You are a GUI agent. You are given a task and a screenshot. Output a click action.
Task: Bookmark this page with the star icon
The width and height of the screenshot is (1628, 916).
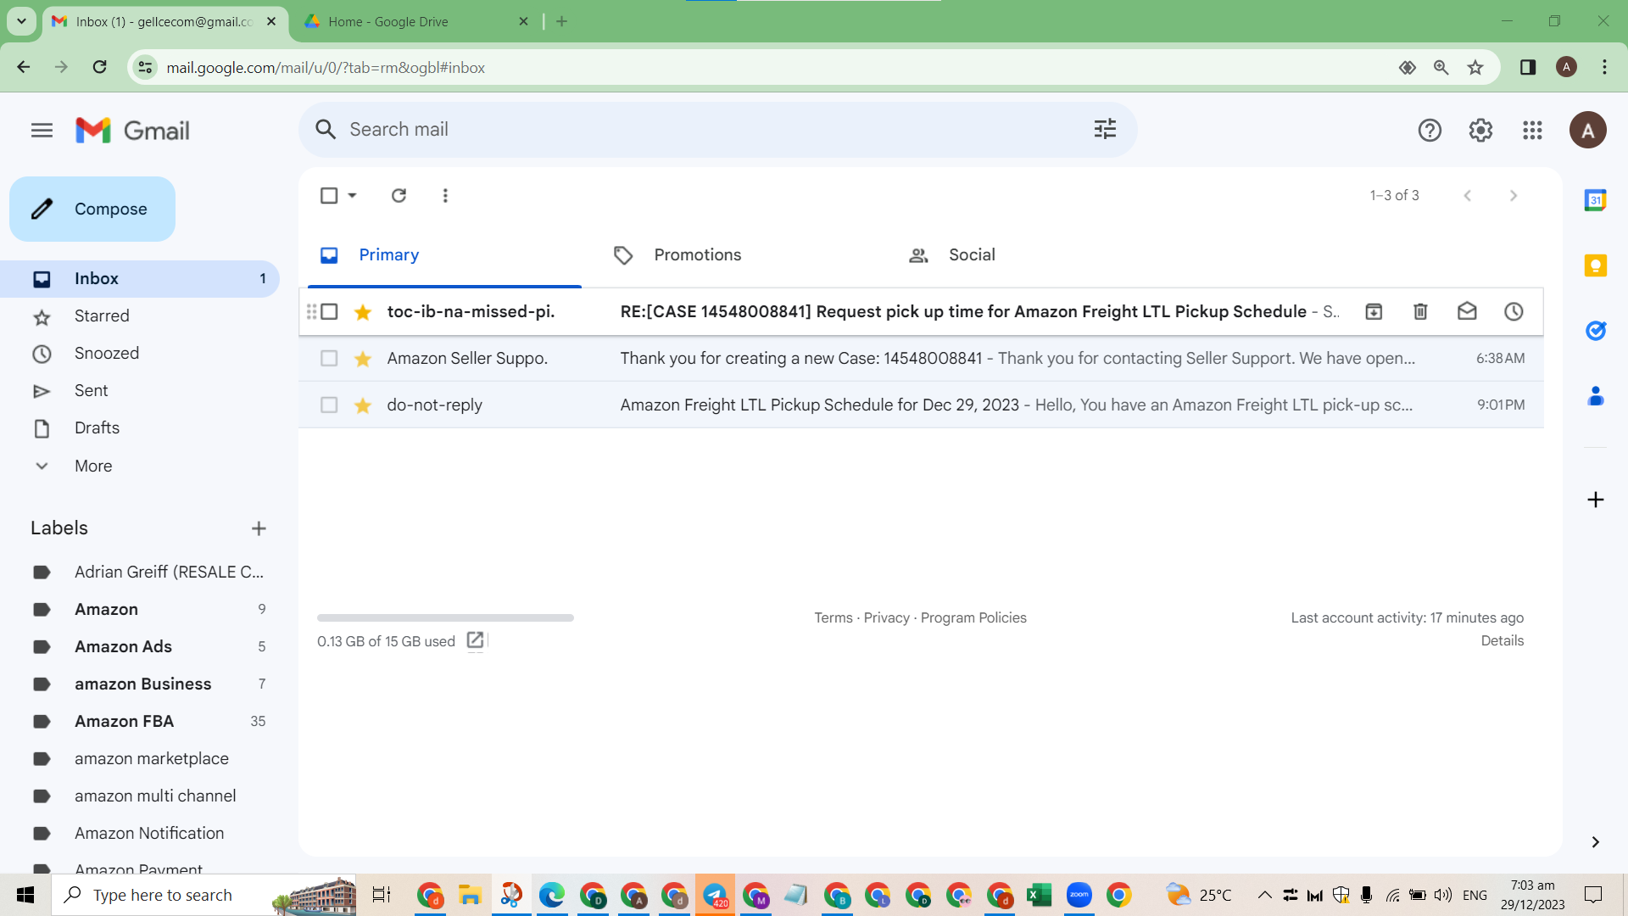click(1475, 67)
